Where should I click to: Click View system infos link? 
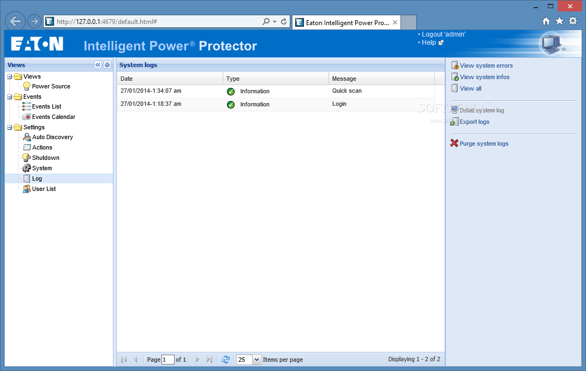coord(485,77)
